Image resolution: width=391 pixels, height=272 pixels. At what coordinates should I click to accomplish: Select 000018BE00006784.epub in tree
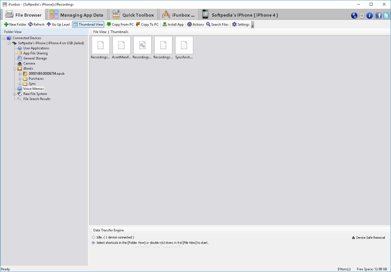(x=47, y=74)
